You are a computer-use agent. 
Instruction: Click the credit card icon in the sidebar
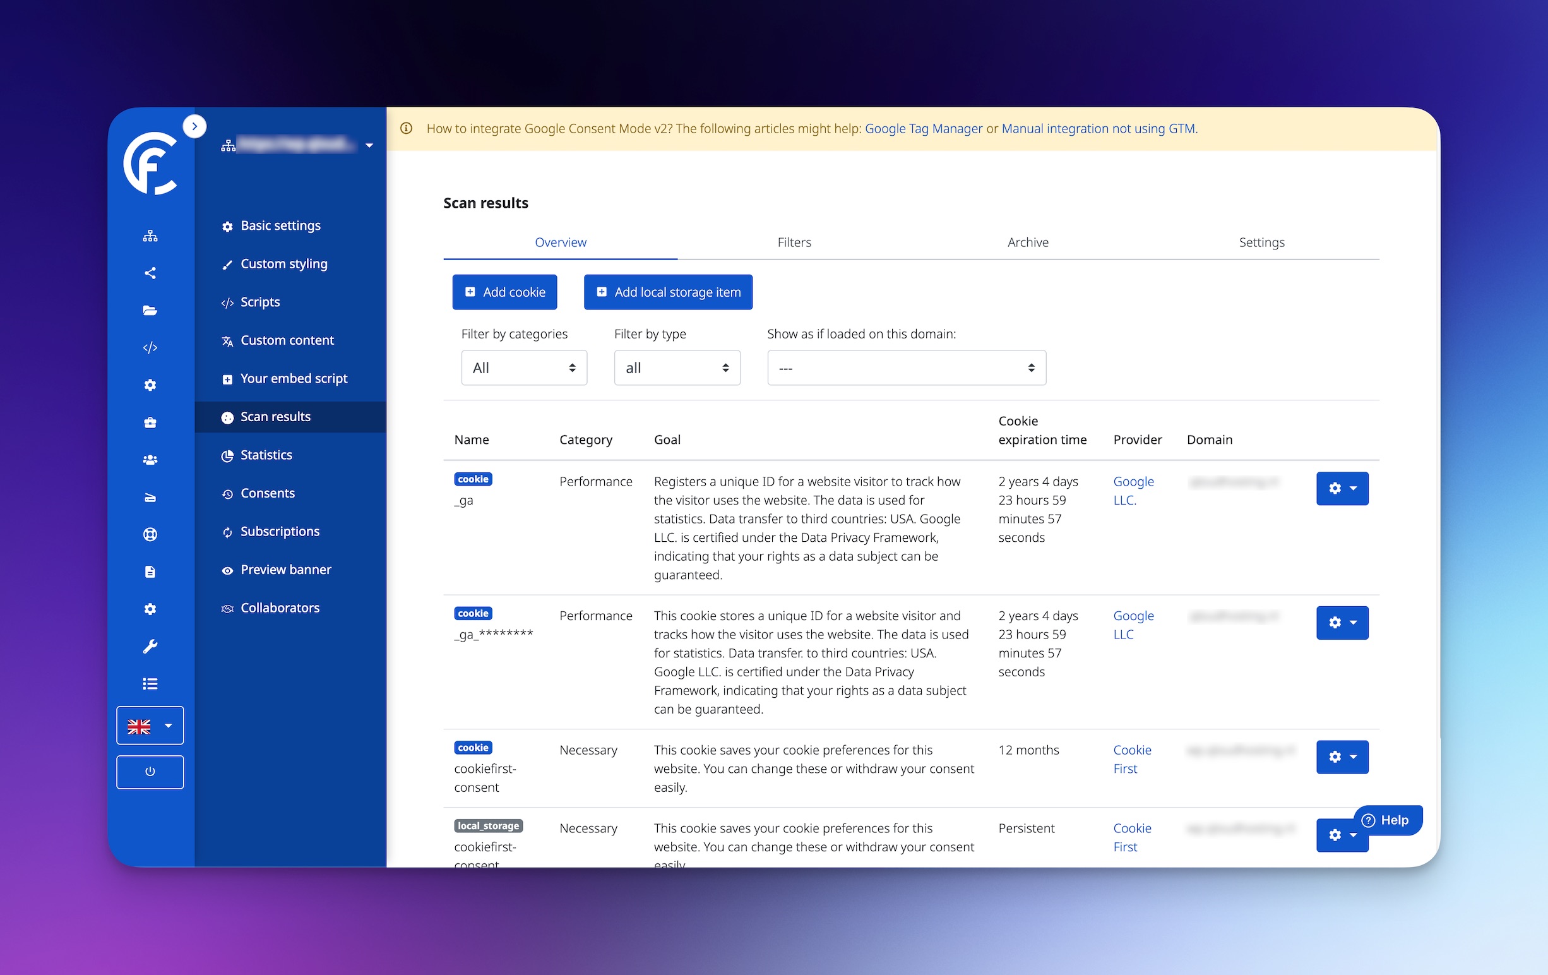[x=150, y=497]
